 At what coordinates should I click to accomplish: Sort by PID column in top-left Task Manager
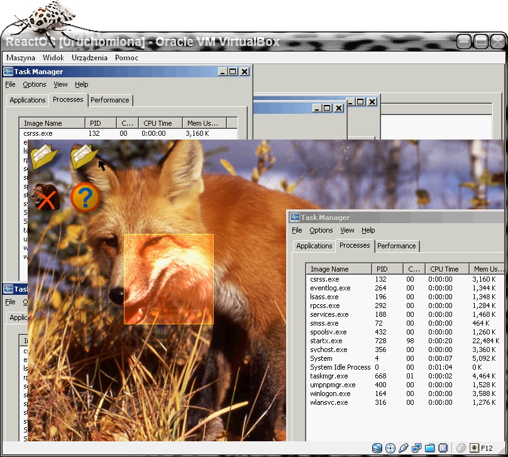click(x=101, y=123)
